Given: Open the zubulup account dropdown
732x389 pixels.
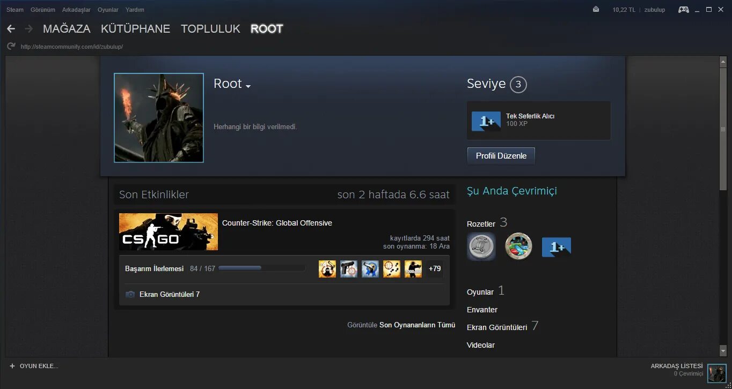Looking at the screenshot, I should point(655,10).
